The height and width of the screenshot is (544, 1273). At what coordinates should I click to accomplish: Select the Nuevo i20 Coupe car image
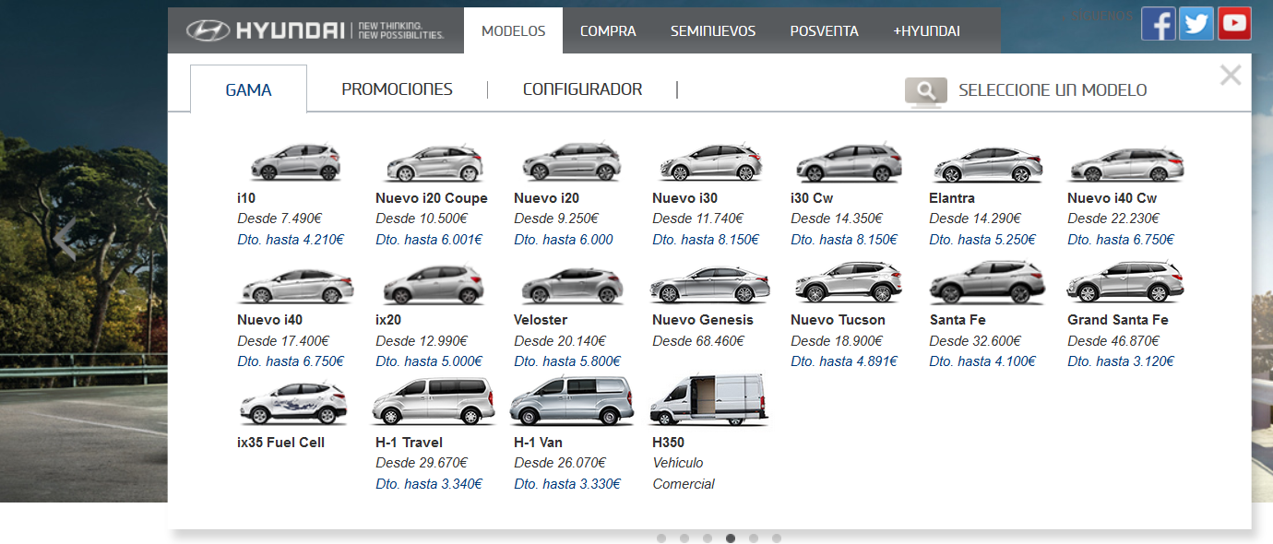click(433, 163)
